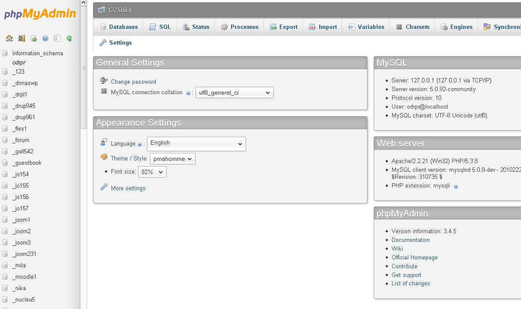Open the Engines tab
This screenshot has height=309, width=521.
pos(456,27)
